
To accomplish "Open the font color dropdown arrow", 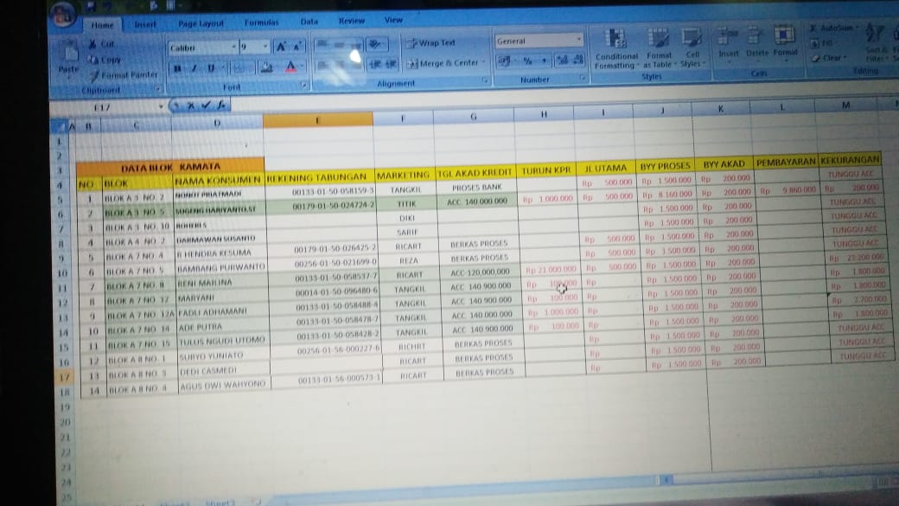I will coord(302,67).
